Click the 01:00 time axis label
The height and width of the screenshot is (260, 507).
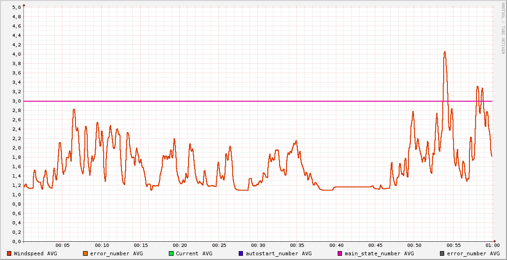coord(492,245)
